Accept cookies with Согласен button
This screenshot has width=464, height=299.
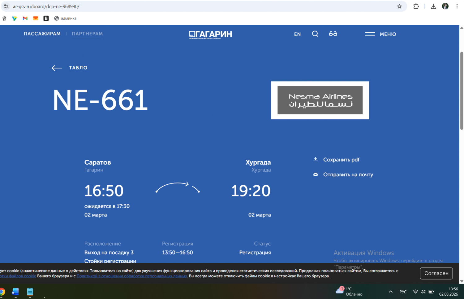pyautogui.click(x=436, y=273)
